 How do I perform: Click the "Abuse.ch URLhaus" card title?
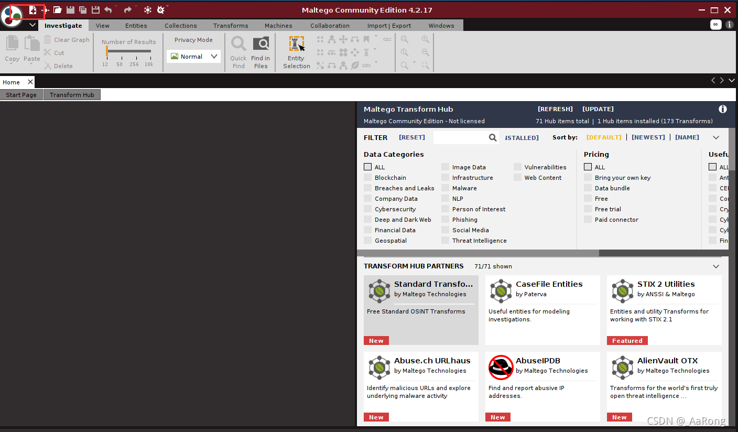(x=432, y=361)
